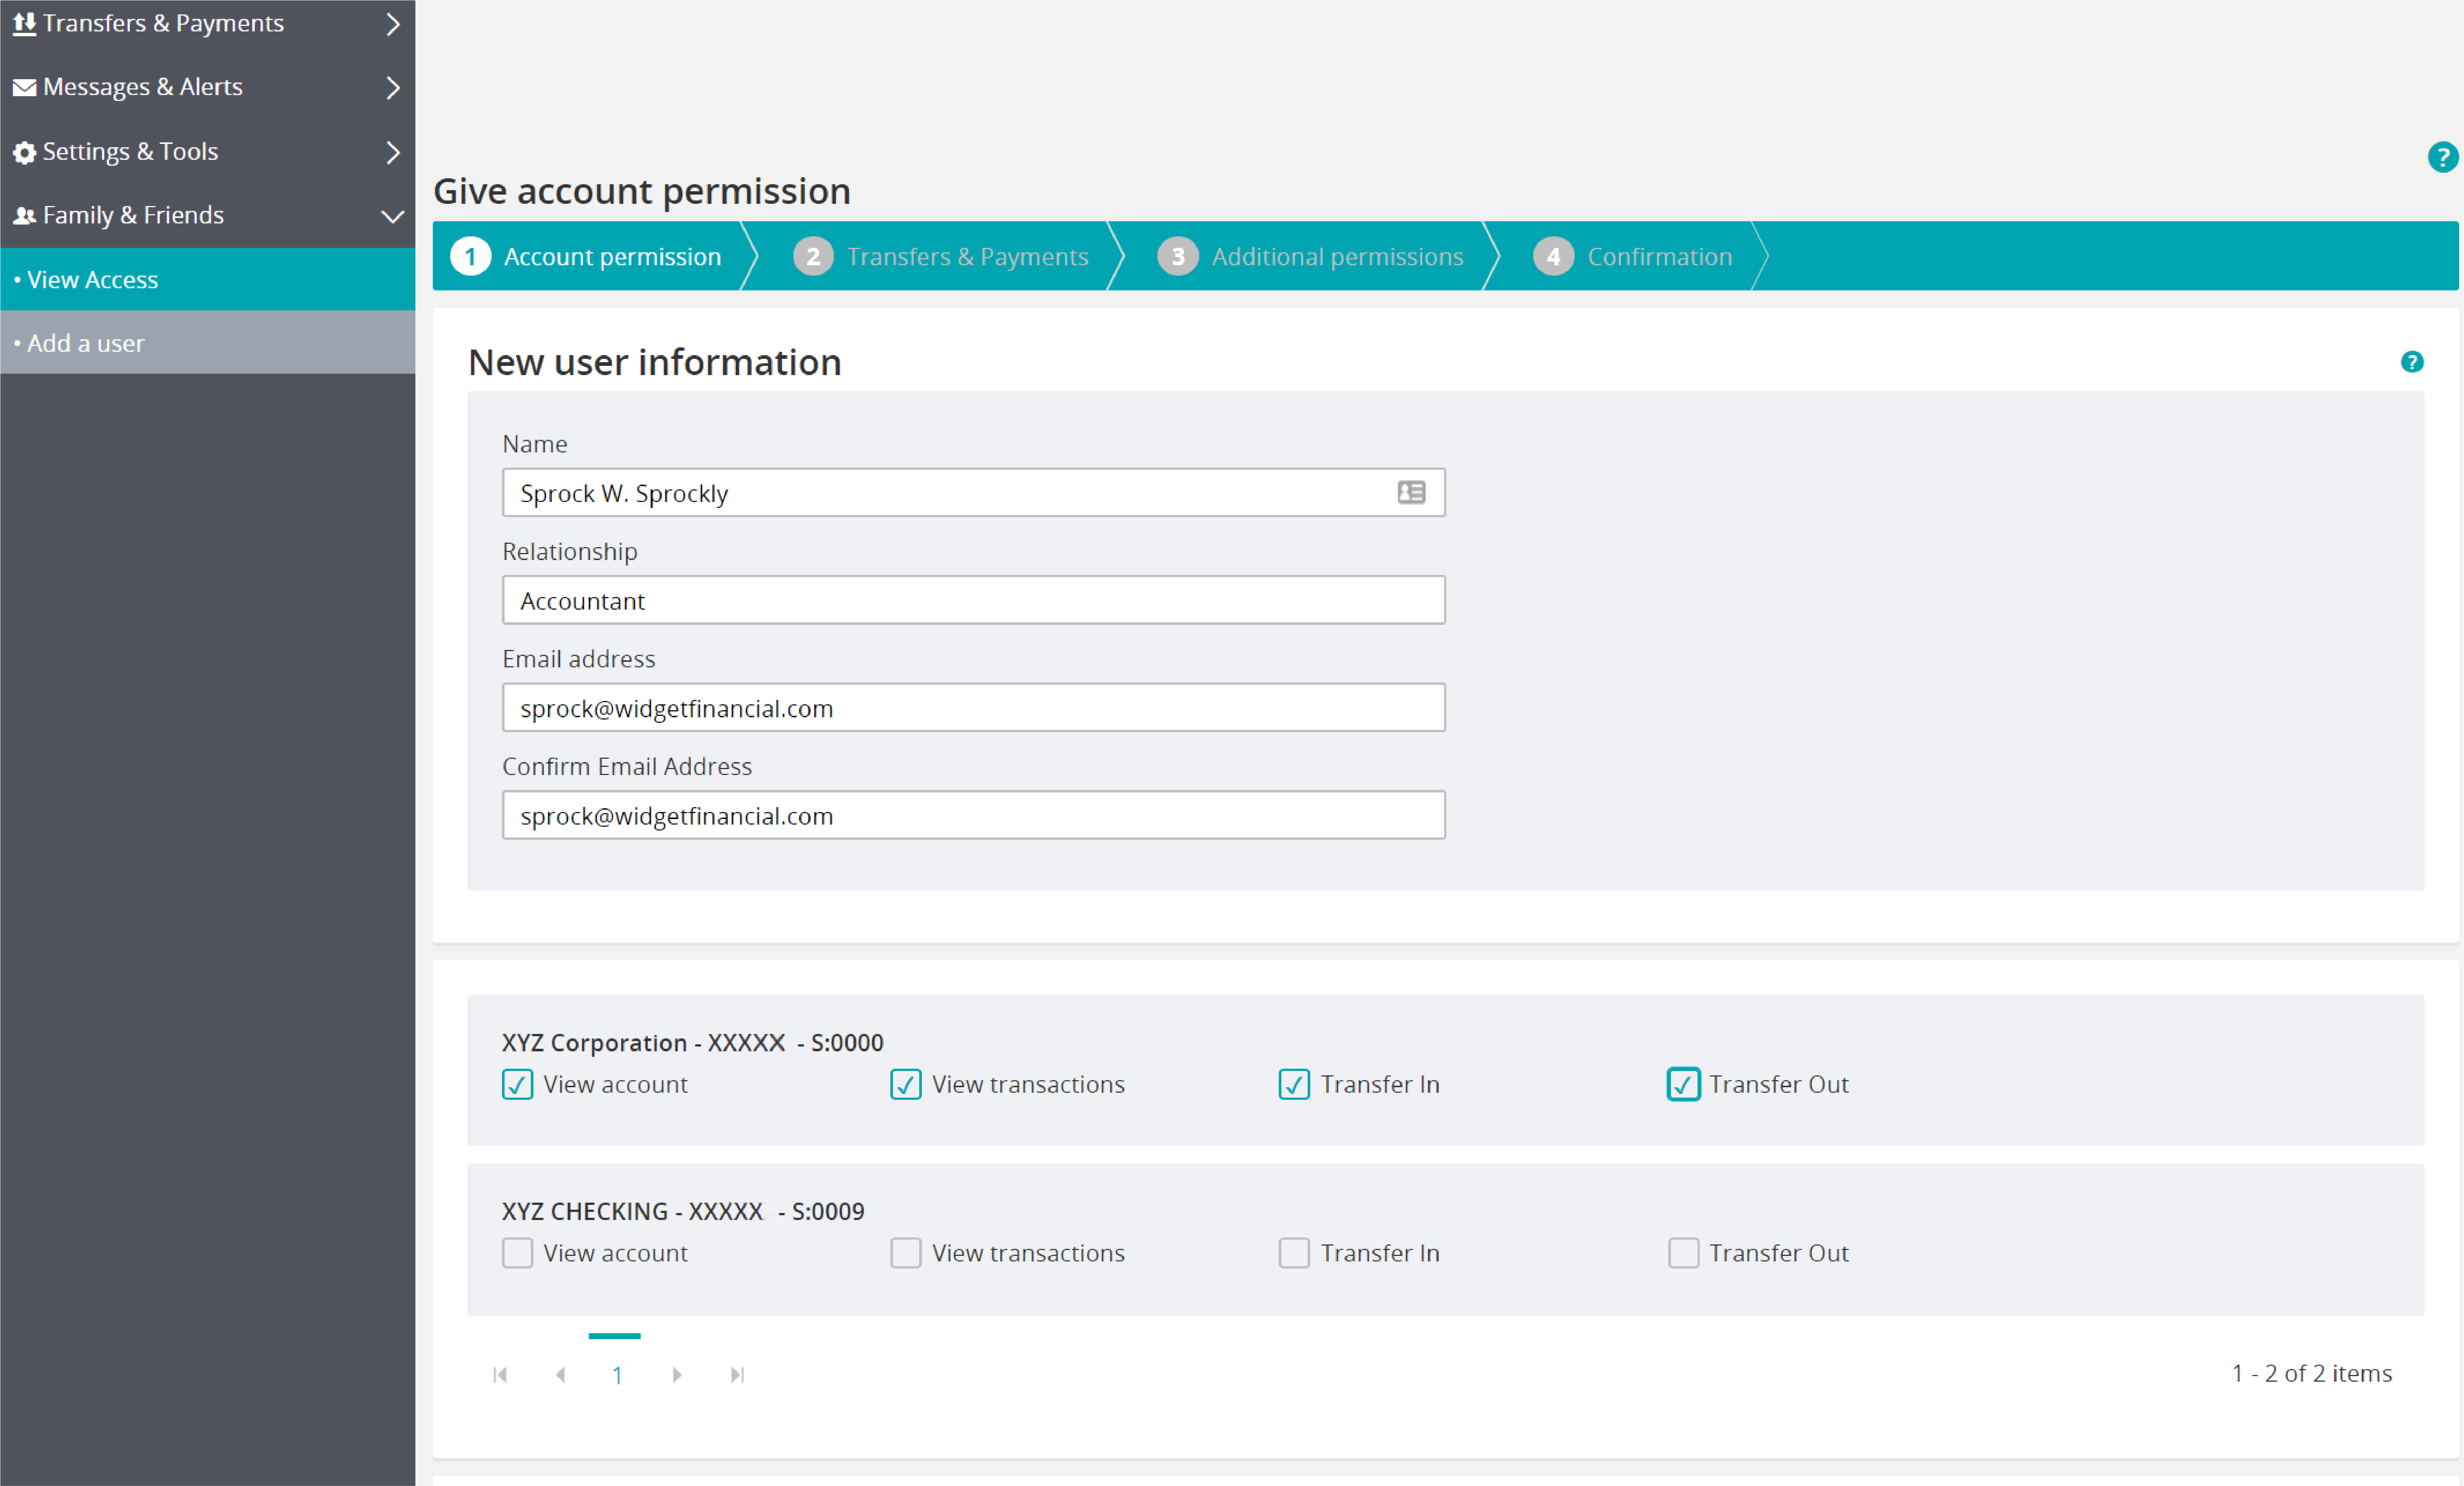
Task: Open View Access in sidebar
Action: click(x=93, y=280)
